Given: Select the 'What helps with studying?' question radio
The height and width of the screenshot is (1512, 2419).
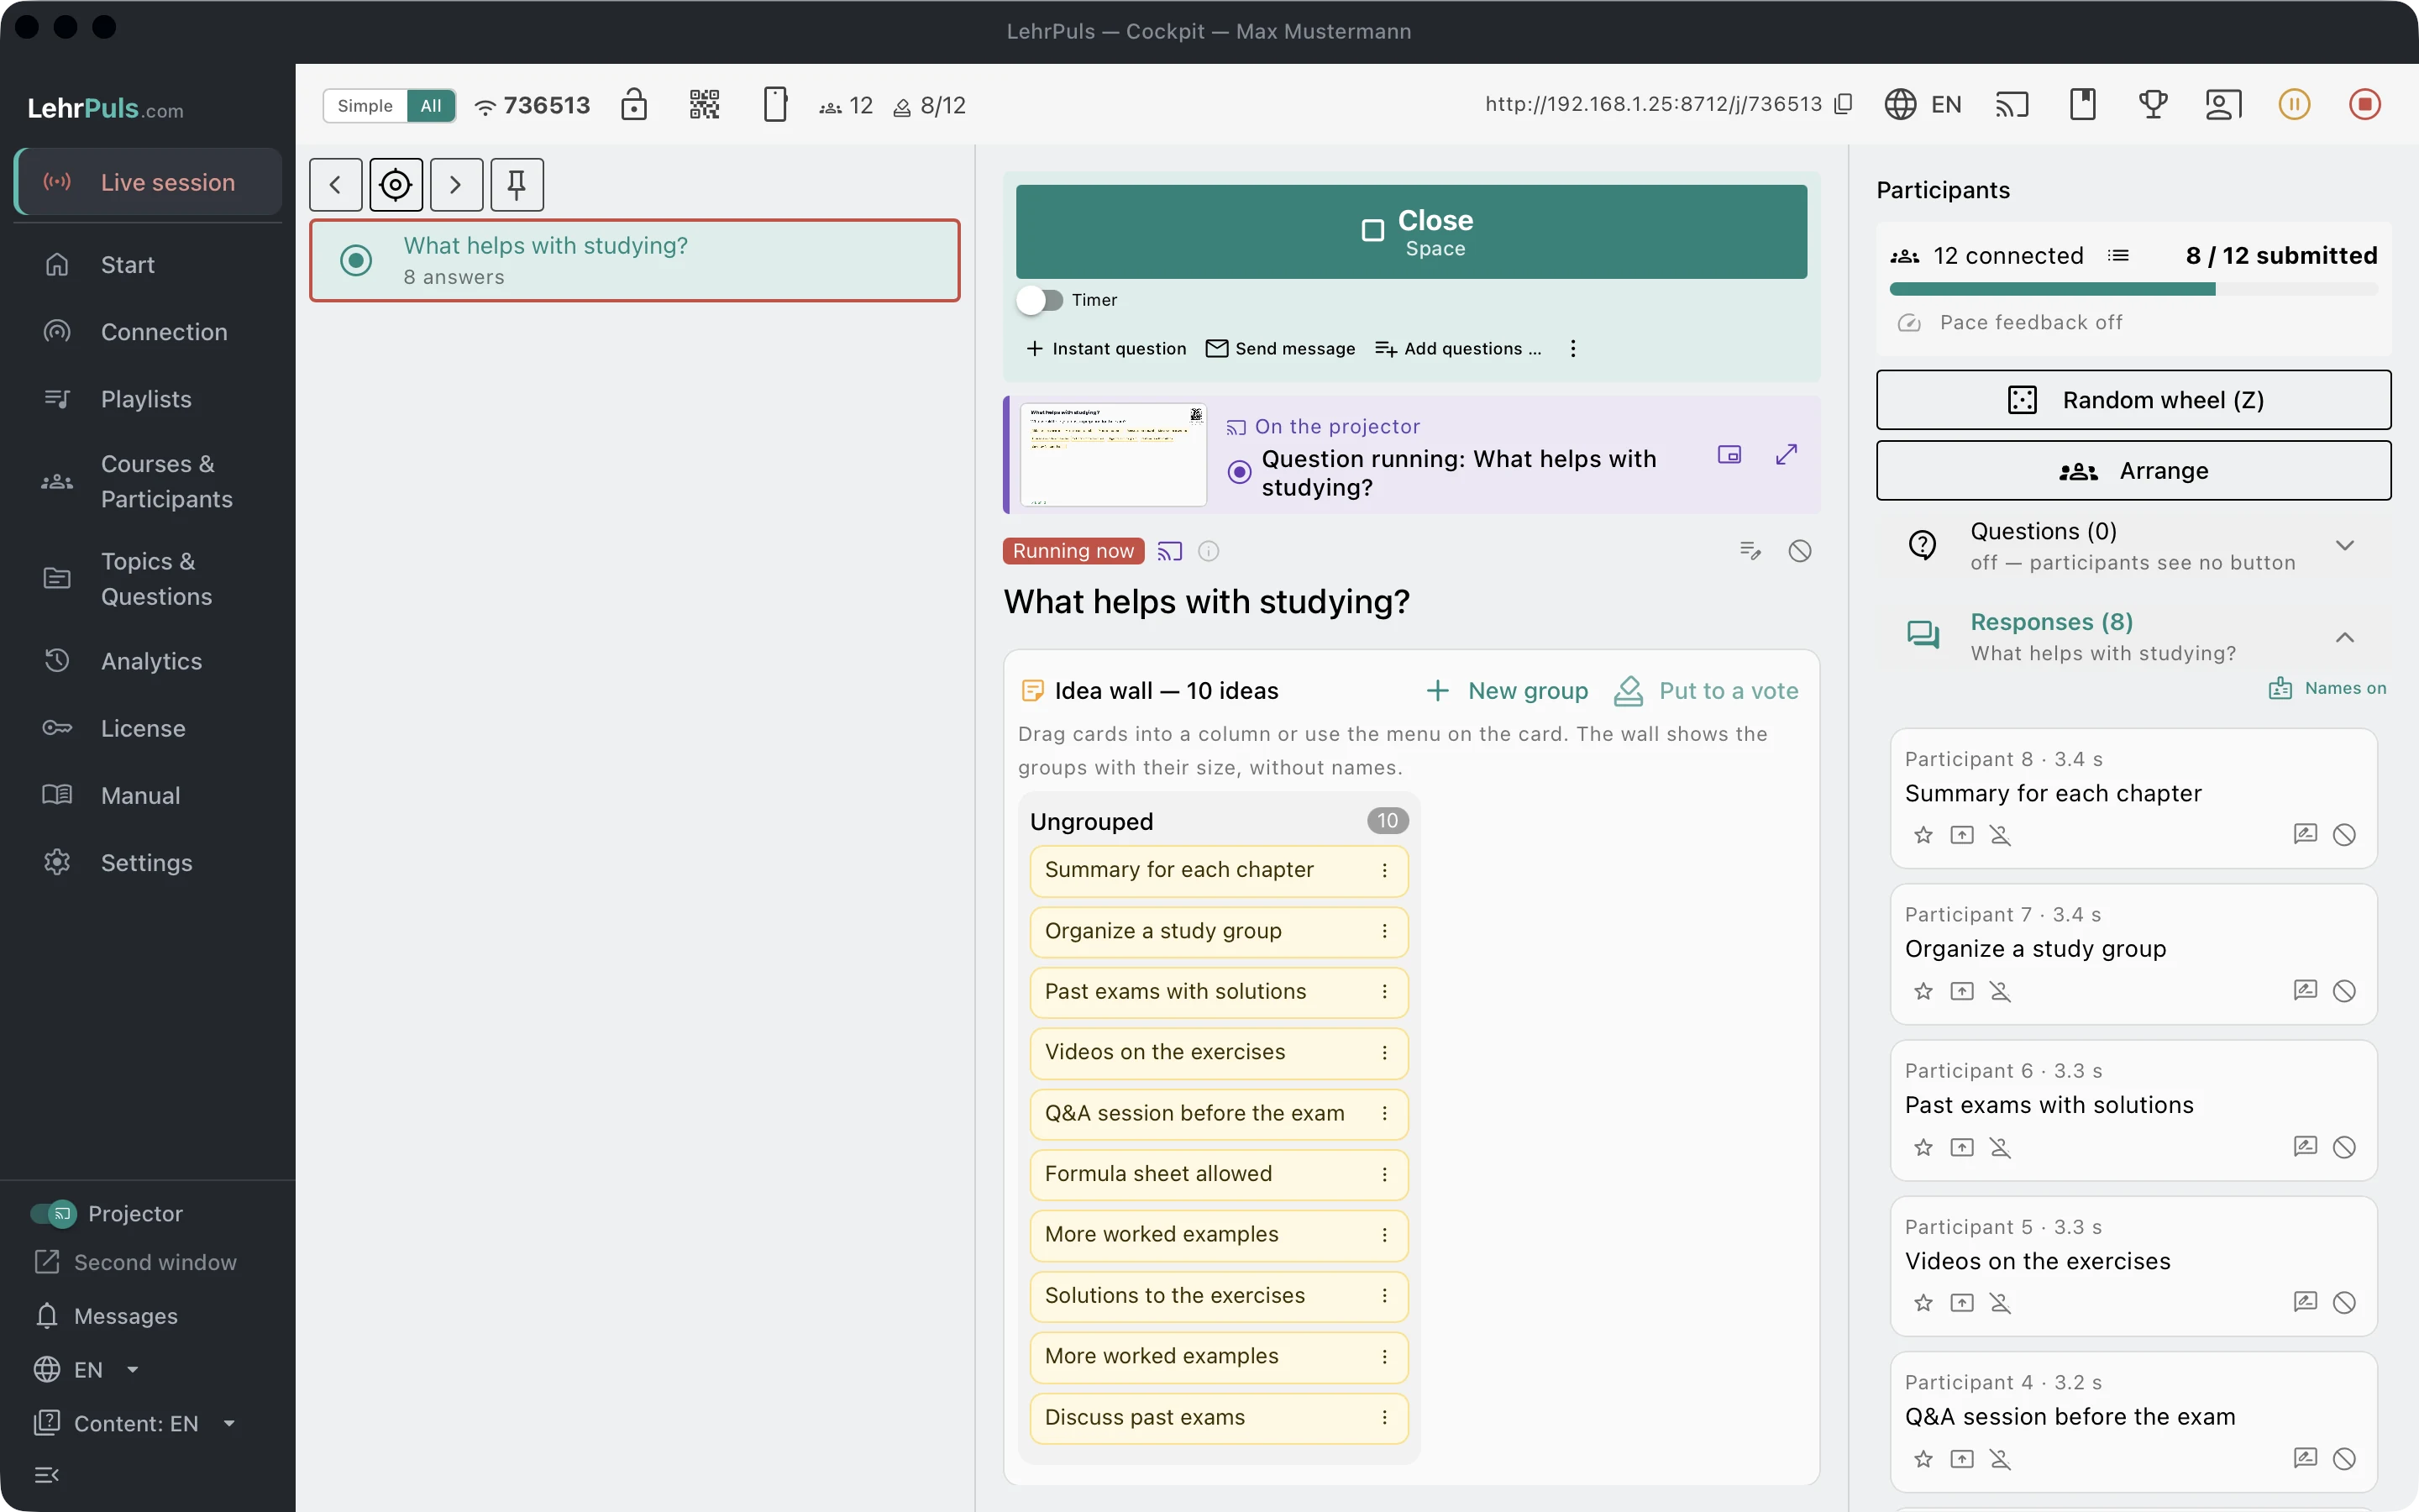Looking at the screenshot, I should point(356,260).
